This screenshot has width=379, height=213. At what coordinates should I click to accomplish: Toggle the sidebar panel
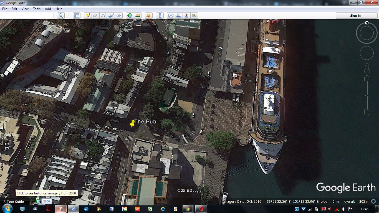coord(76,16)
